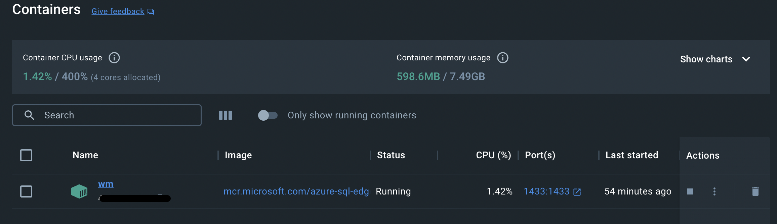Open the wm container actions menu
Image resolution: width=777 pixels, height=224 pixels.
[714, 191]
